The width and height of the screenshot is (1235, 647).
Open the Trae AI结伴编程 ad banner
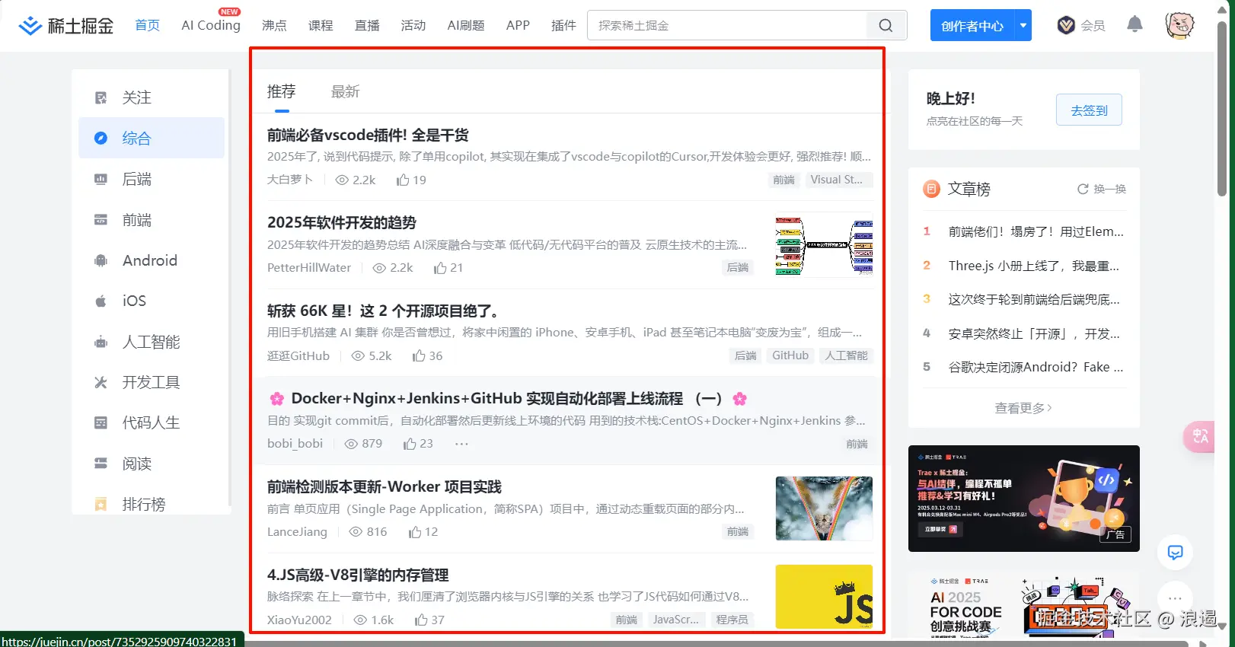point(1023,499)
